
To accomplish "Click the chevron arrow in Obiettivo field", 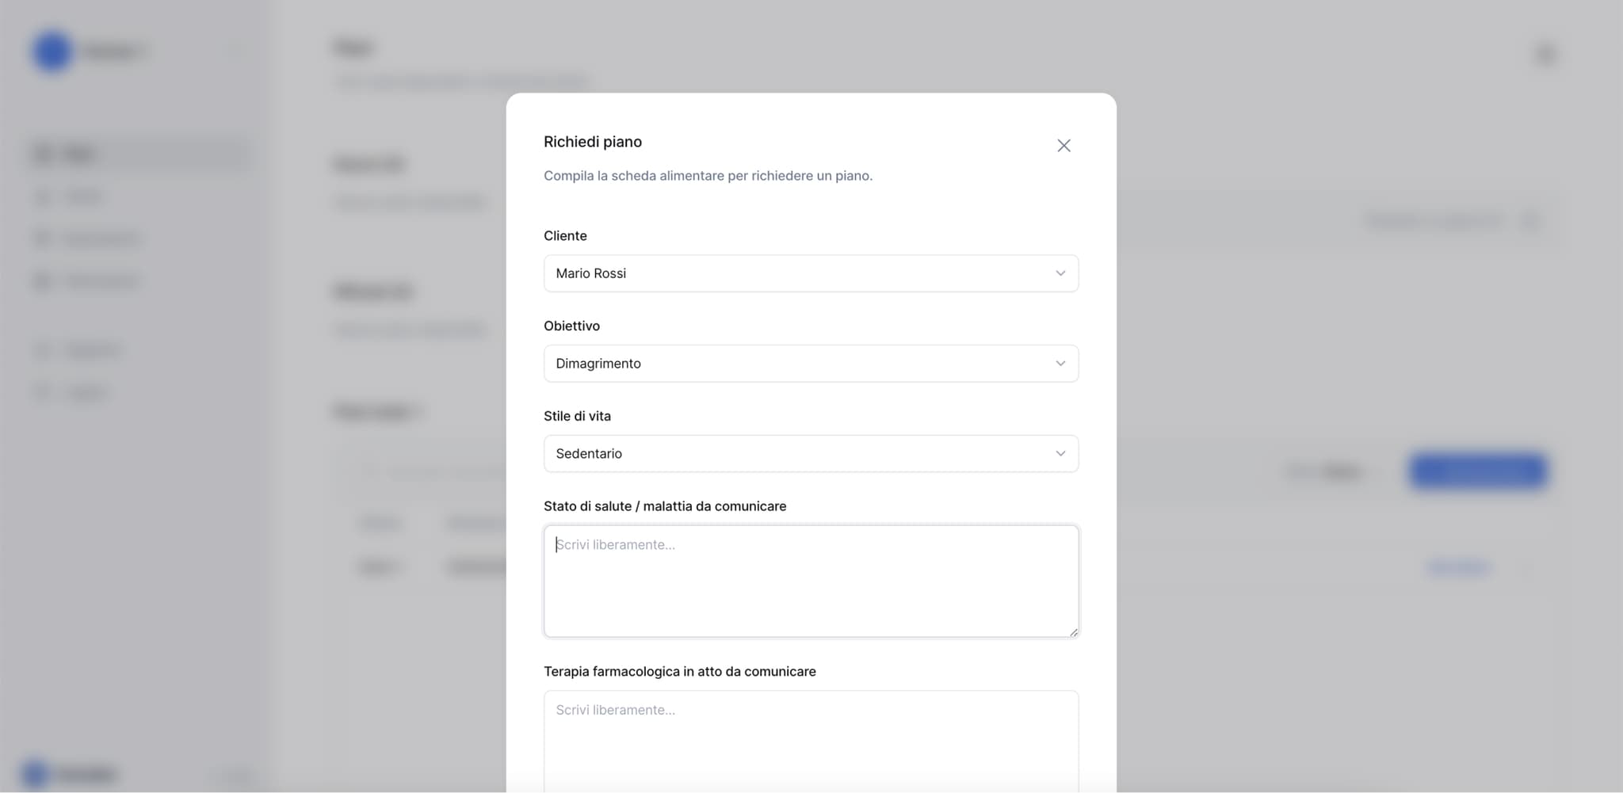I will [x=1060, y=364].
